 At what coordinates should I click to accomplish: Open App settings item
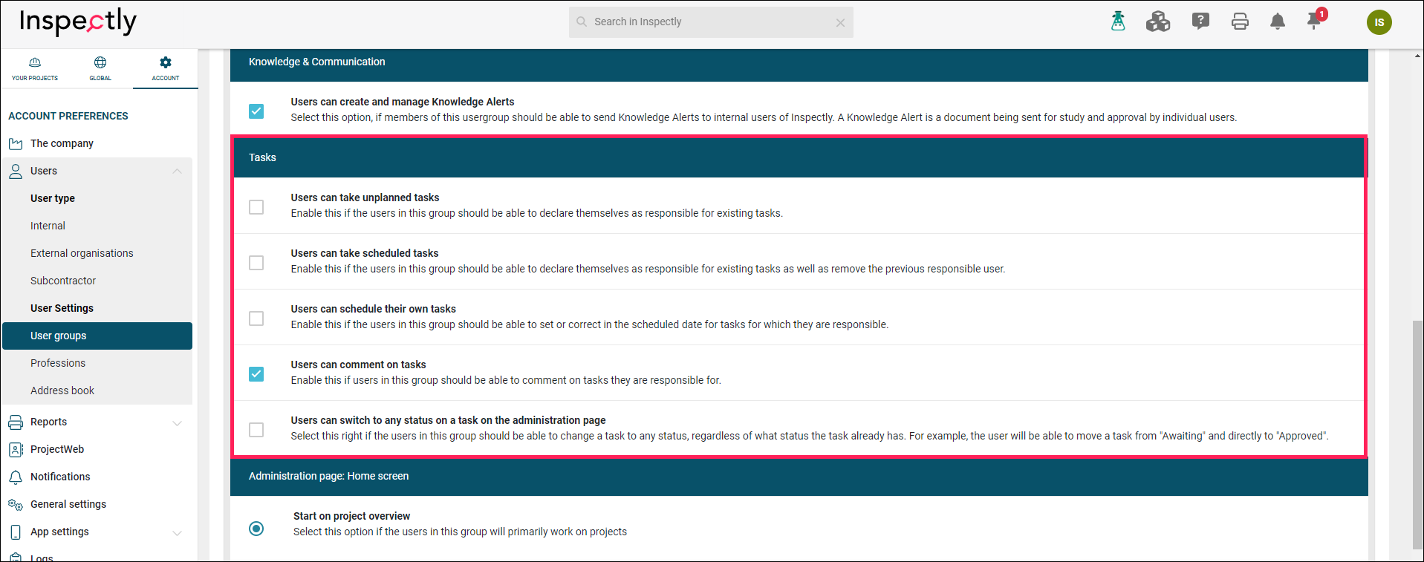pyautogui.click(x=59, y=532)
